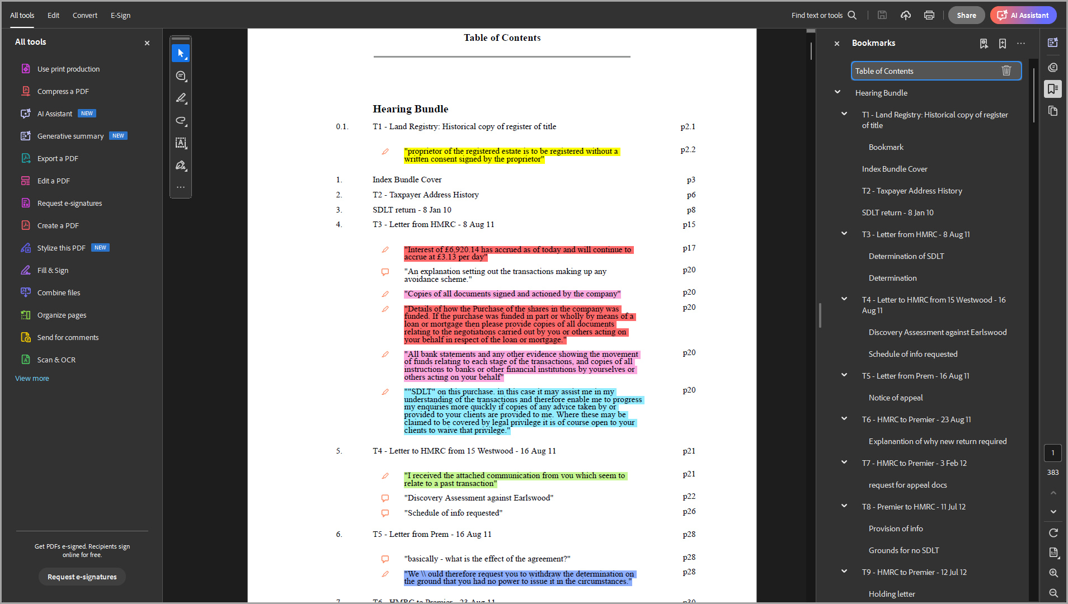Delete the Table of Contents bookmark
This screenshot has width=1068, height=604.
(1006, 70)
